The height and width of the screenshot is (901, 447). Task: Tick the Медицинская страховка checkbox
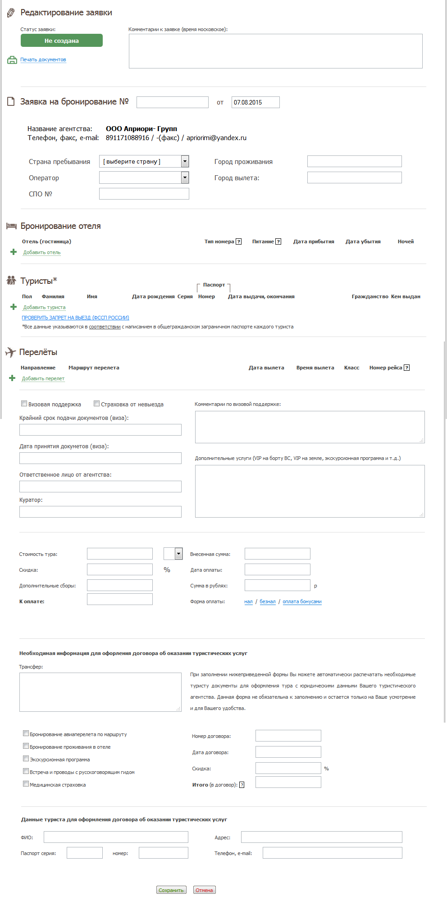(26, 784)
